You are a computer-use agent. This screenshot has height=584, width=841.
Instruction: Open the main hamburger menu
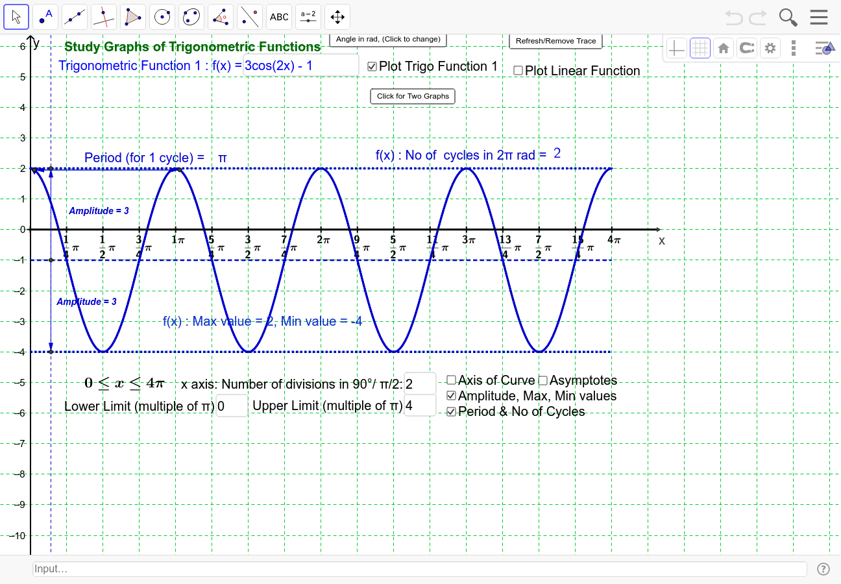point(819,18)
